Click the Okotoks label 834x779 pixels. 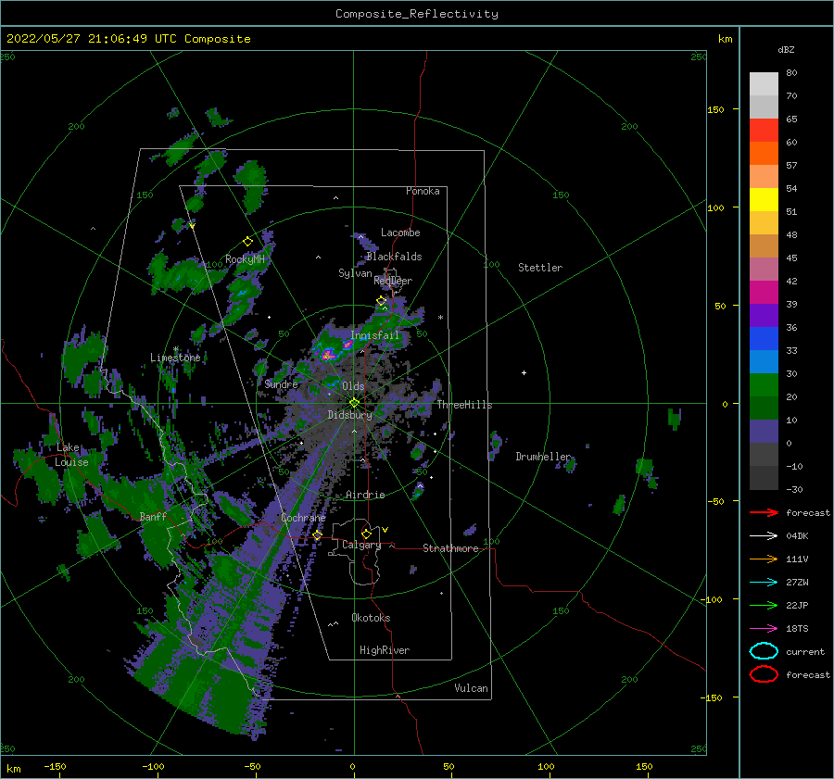[371, 618]
